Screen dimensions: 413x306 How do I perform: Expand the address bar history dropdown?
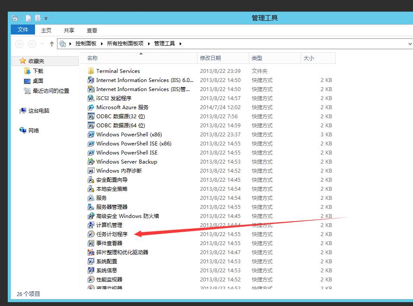click(x=410, y=44)
